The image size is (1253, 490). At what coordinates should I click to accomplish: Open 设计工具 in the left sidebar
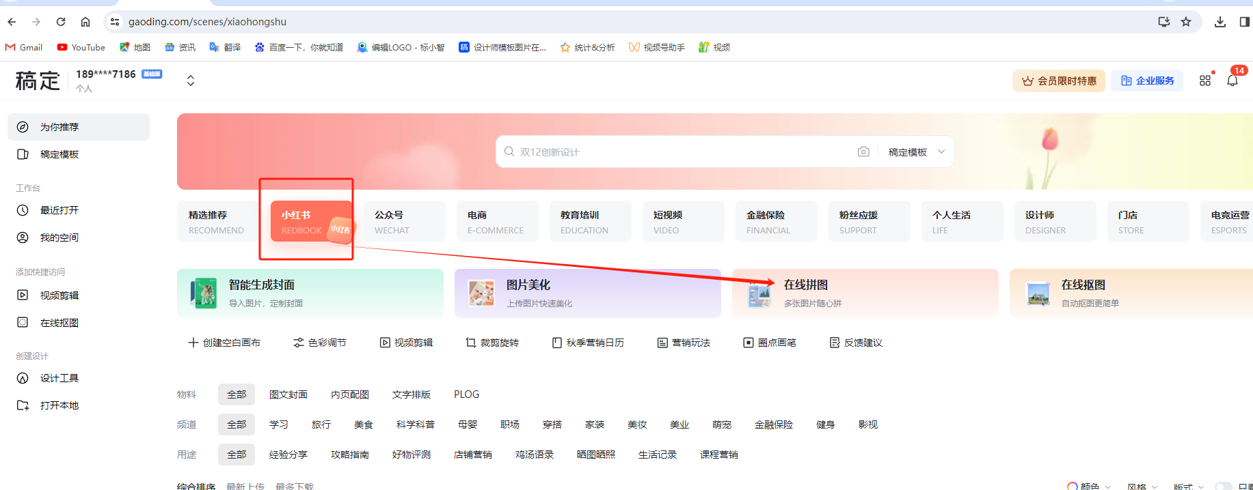pyautogui.click(x=59, y=378)
